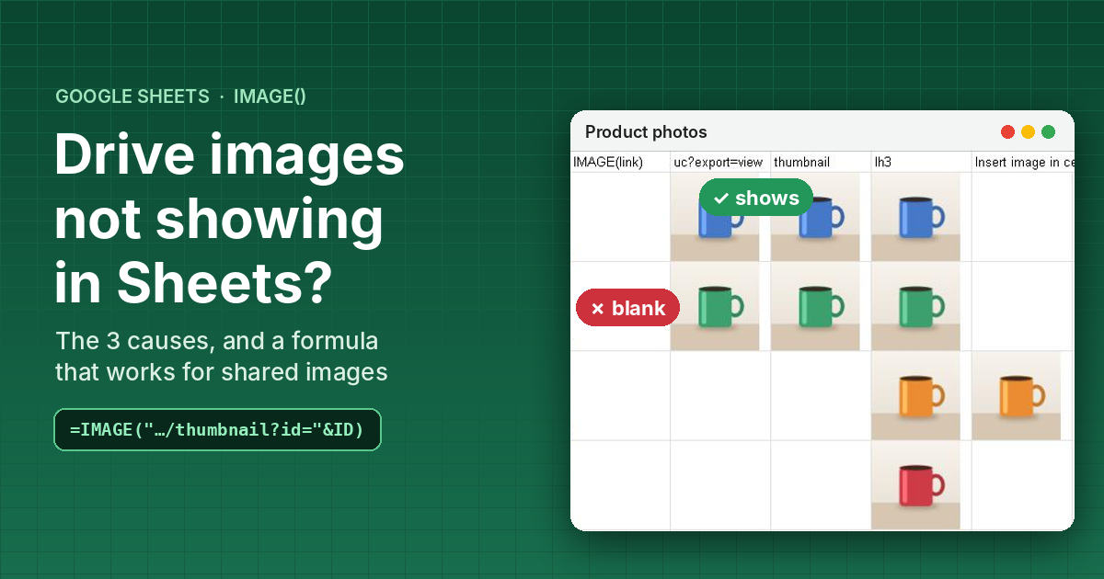Select the IMAGE(link) column header

[620, 162]
